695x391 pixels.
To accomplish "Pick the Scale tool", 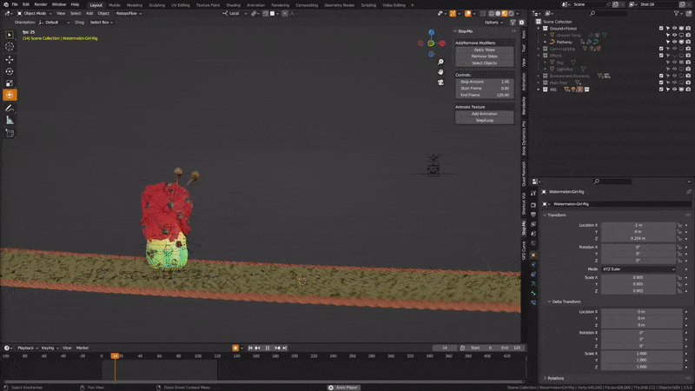I will (x=10, y=83).
